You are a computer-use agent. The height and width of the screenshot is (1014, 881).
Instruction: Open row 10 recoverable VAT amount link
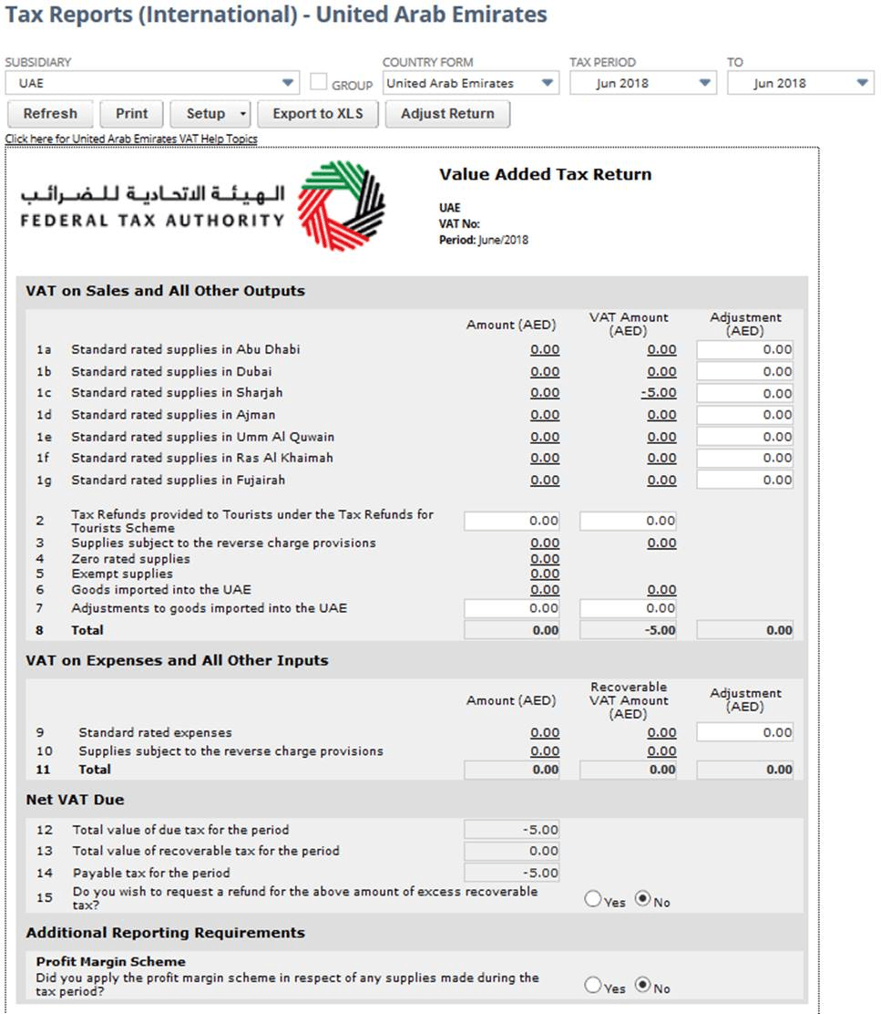661,751
